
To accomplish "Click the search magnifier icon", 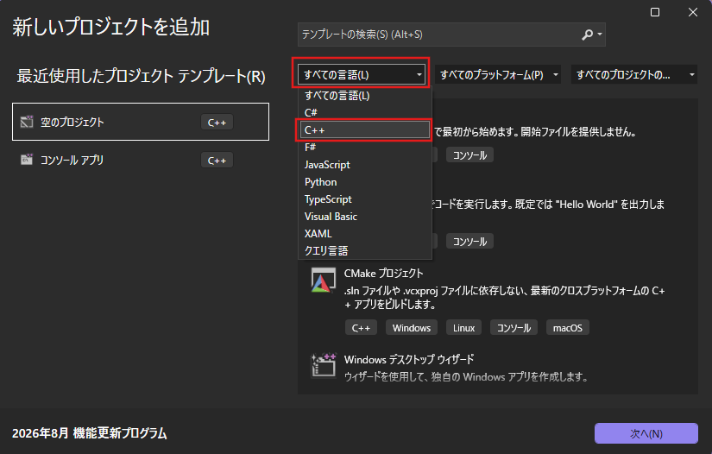I will click(x=587, y=35).
